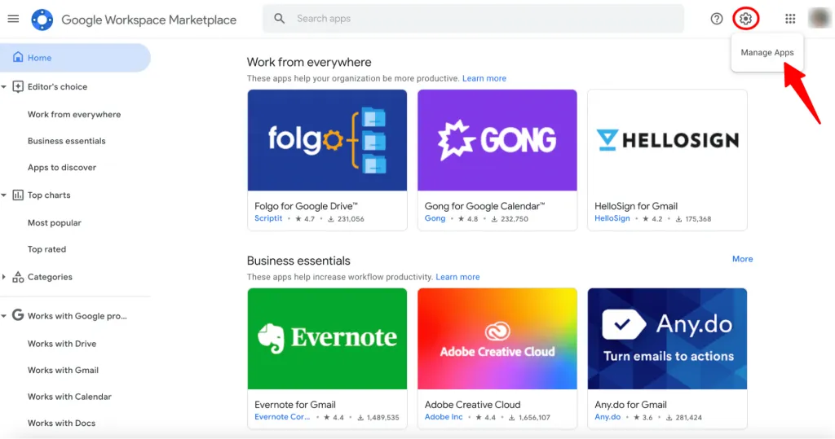Viewport: 835px width, 439px height.
Task: Open the hamburger main menu
Action: click(x=13, y=19)
